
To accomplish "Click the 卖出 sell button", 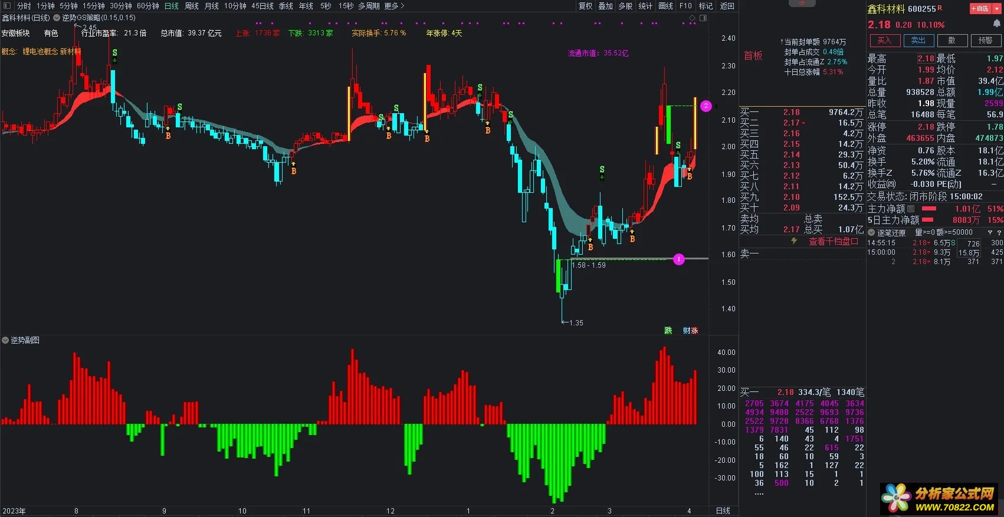I will click(x=918, y=41).
